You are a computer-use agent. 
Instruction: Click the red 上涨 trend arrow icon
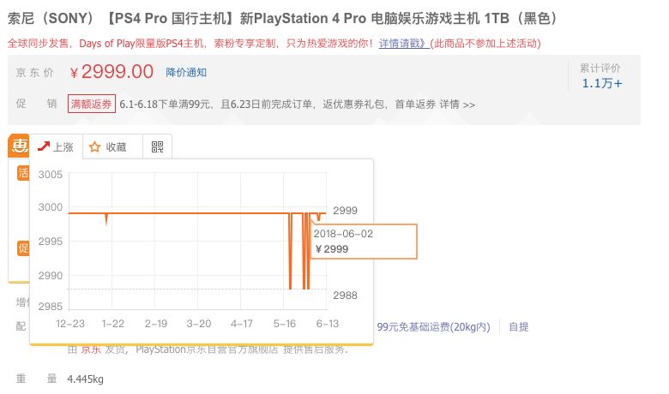coord(44,146)
